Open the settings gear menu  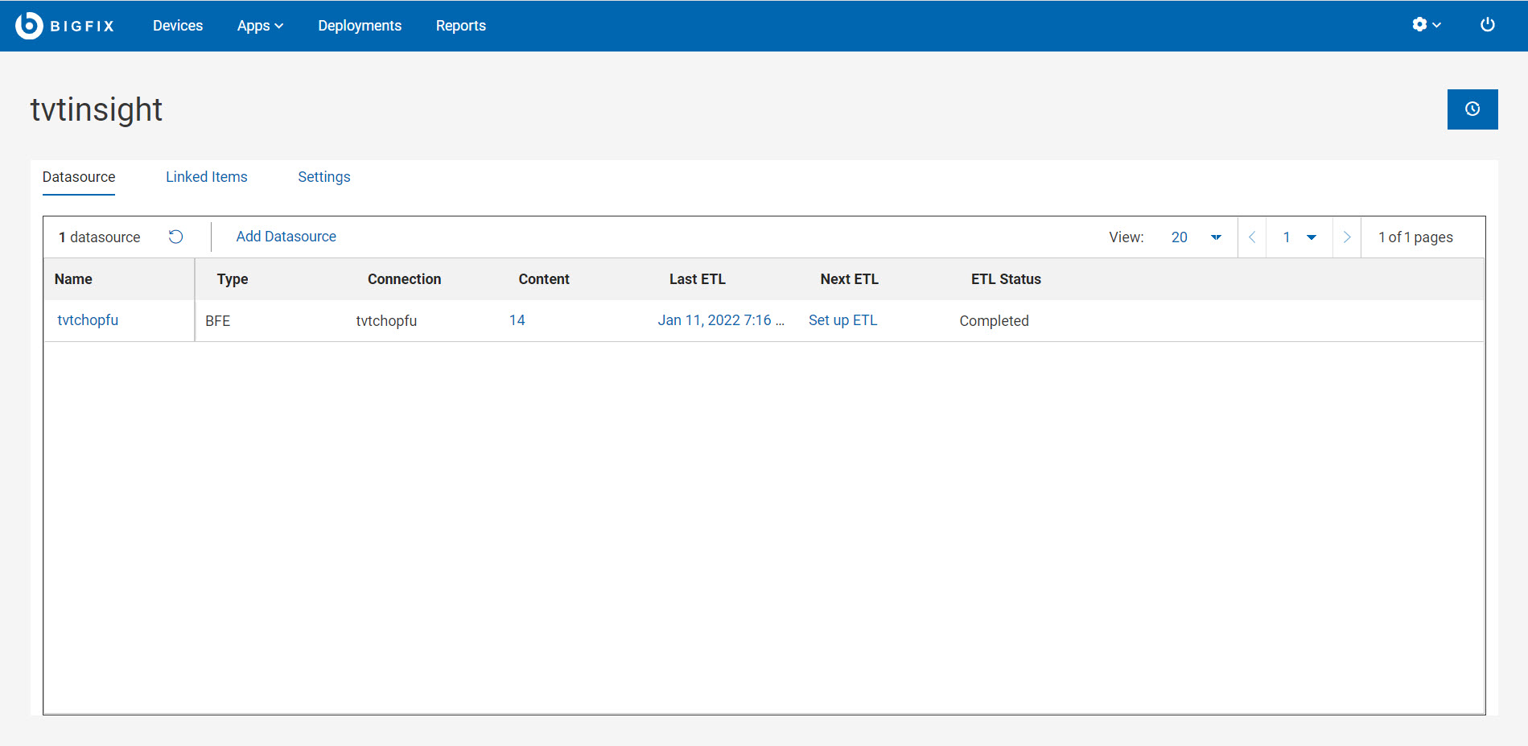click(1426, 25)
